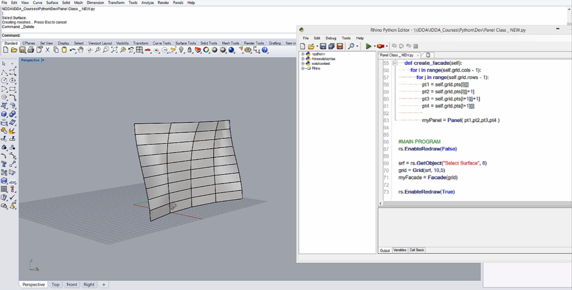Switch to the Surface Tools toolbar tab
Viewport: 572px width, 290px height.
185,43
